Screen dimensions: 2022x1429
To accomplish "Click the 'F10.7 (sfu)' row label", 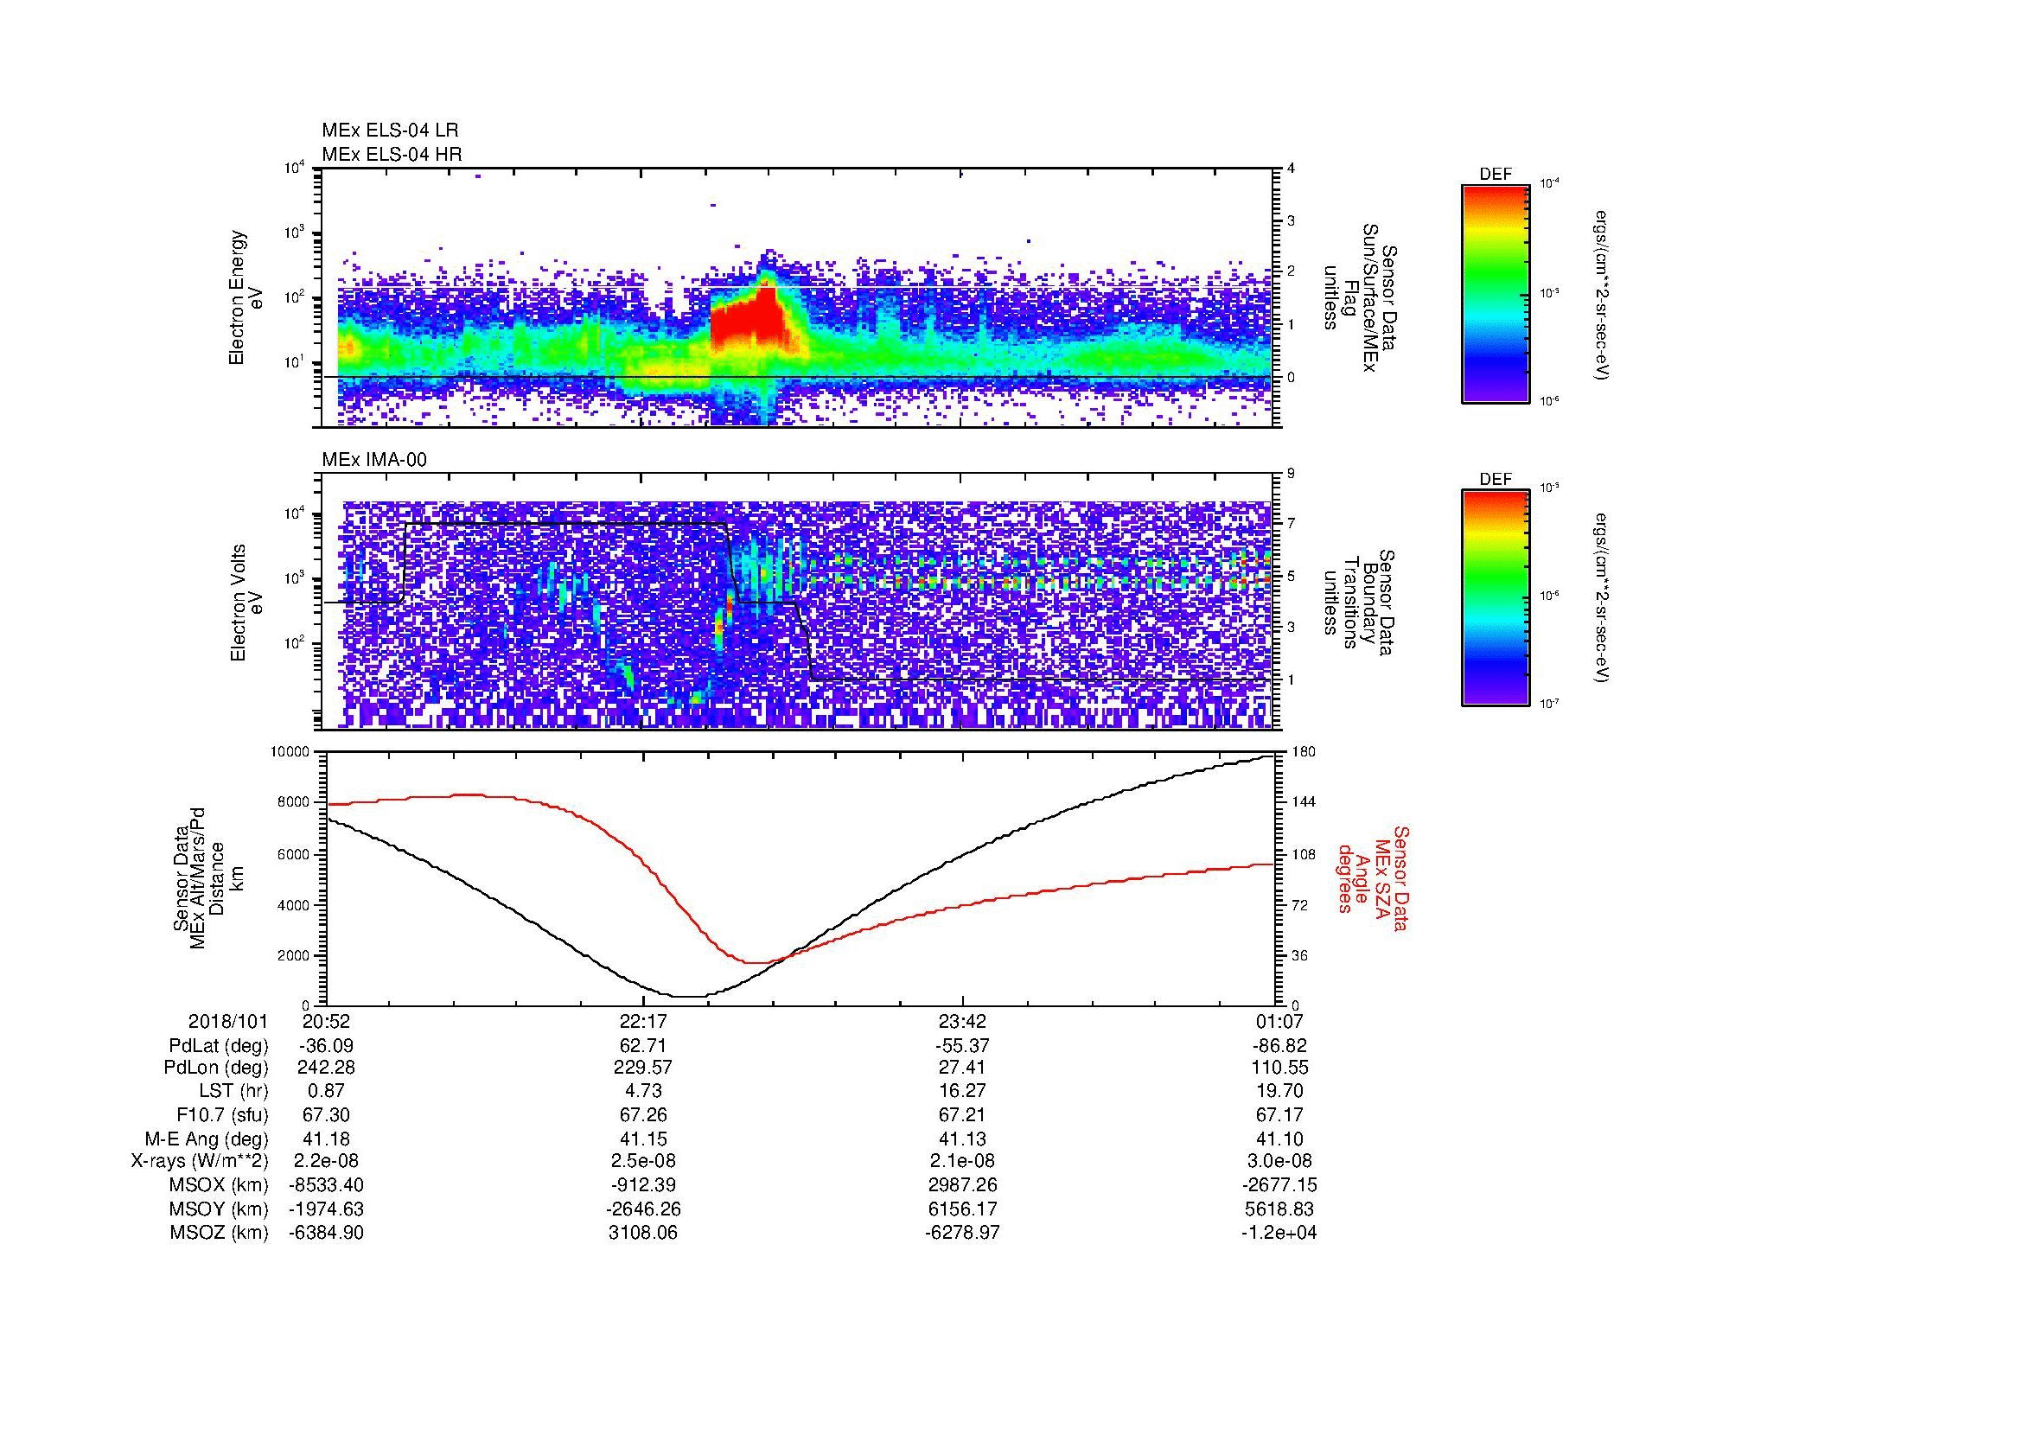I will [x=223, y=1114].
